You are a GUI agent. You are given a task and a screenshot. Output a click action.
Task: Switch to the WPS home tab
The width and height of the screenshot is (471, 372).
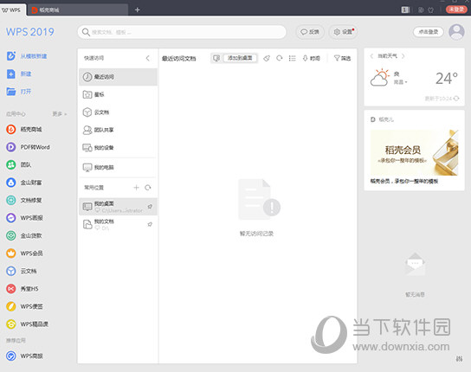(x=12, y=10)
